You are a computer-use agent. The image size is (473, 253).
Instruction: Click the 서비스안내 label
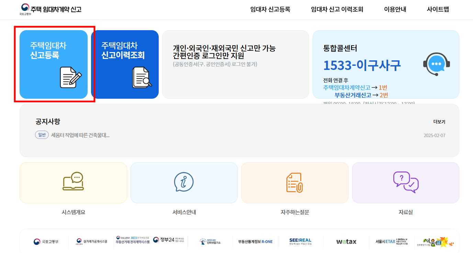(x=184, y=212)
